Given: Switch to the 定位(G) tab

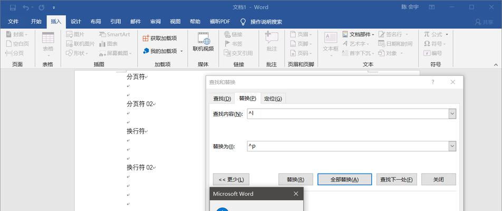Looking at the screenshot, I should click(273, 99).
